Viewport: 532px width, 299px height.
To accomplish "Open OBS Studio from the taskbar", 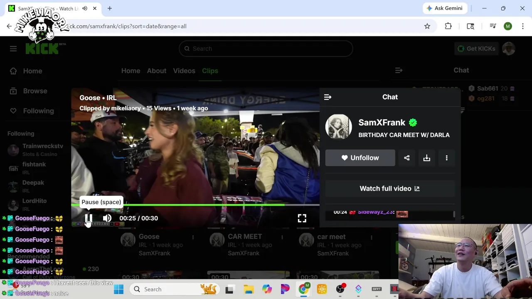I will [340, 289].
